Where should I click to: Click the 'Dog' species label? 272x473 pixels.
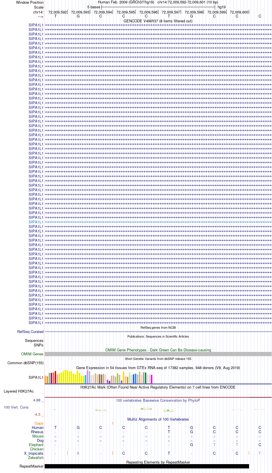(40, 440)
